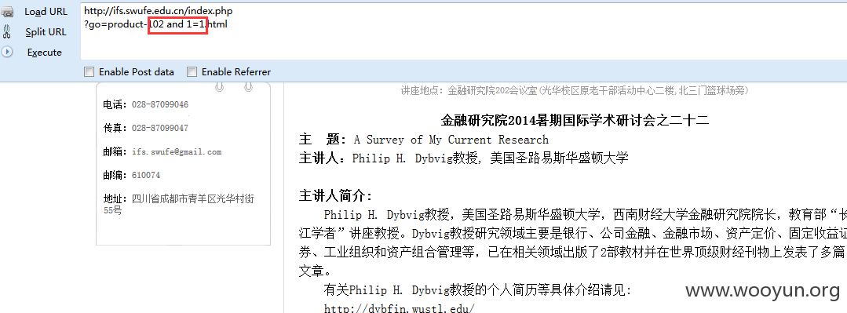This screenshot has width=847, height=313.
Task: Click the first URL line ifs.swufe.edu.cn/index.php
Action: tap(159, 11)
